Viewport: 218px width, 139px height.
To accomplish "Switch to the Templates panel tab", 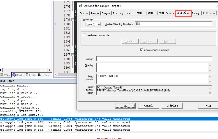I will (x=44, y=75).
